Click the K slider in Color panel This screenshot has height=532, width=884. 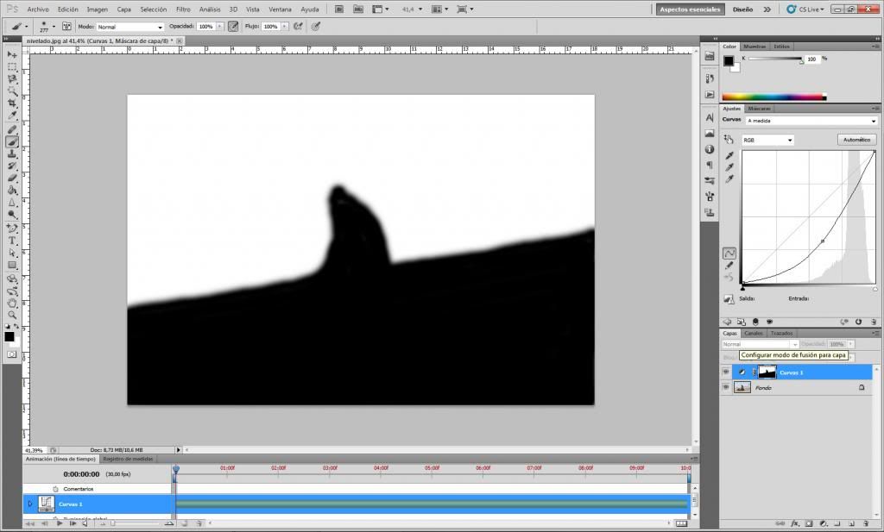[x=775, y=59]
